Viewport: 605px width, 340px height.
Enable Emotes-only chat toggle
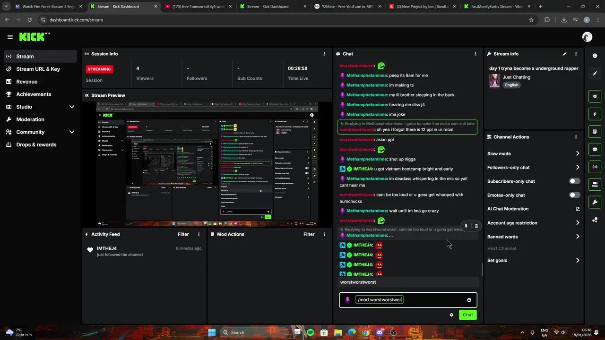[574, 195]
